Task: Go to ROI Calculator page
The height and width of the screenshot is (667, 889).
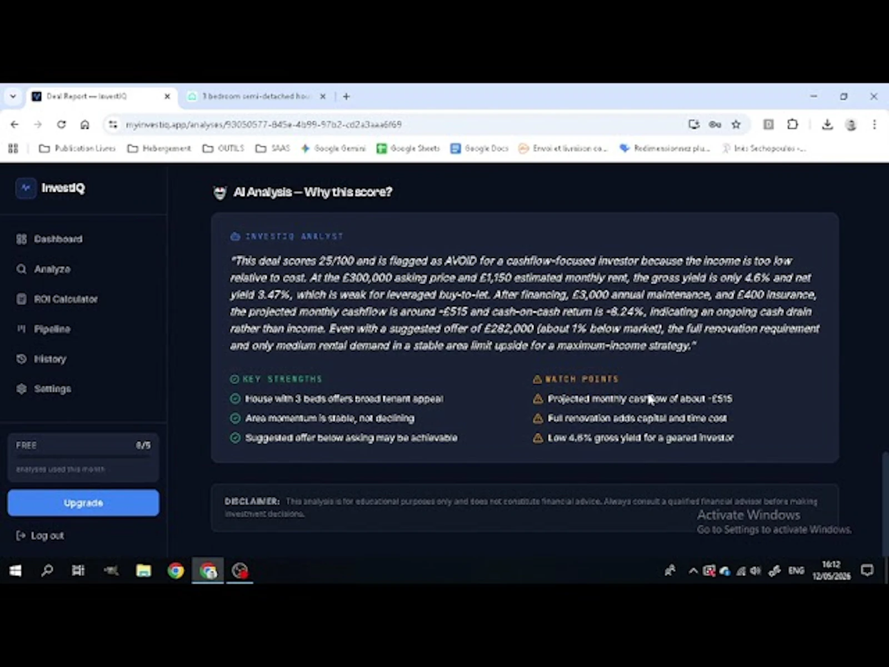Action: pyautogui.click(x=66, y=299)
